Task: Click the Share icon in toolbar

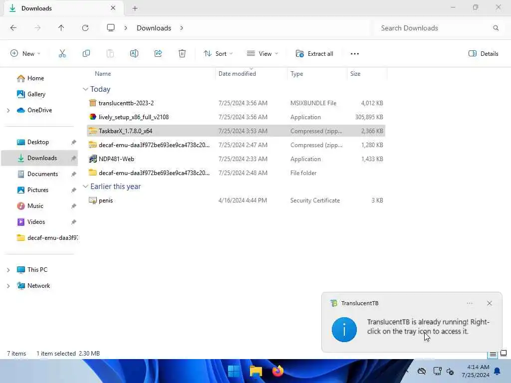Action: click(158, 54)
